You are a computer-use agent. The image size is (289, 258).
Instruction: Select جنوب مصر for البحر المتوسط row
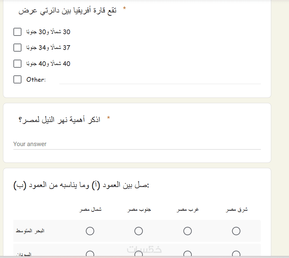click(x=138, y=231)
